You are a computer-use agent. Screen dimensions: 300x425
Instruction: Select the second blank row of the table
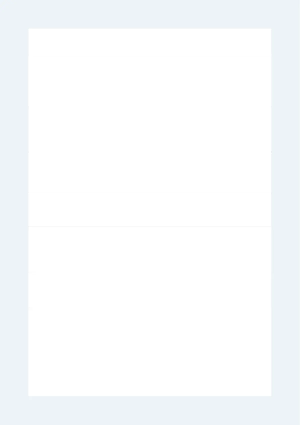click(x=150, y=81)
